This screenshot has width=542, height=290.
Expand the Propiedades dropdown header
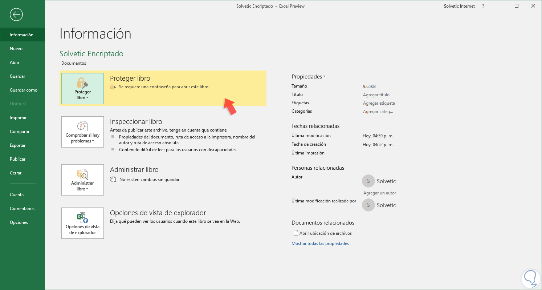click(x=308, y=77)
